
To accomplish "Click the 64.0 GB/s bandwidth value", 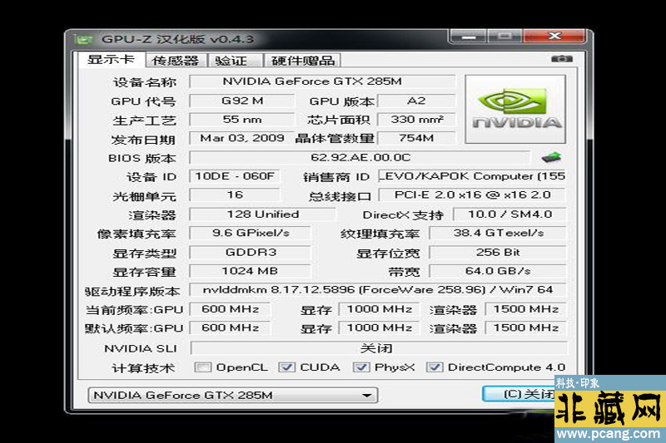I will (498, 271).
